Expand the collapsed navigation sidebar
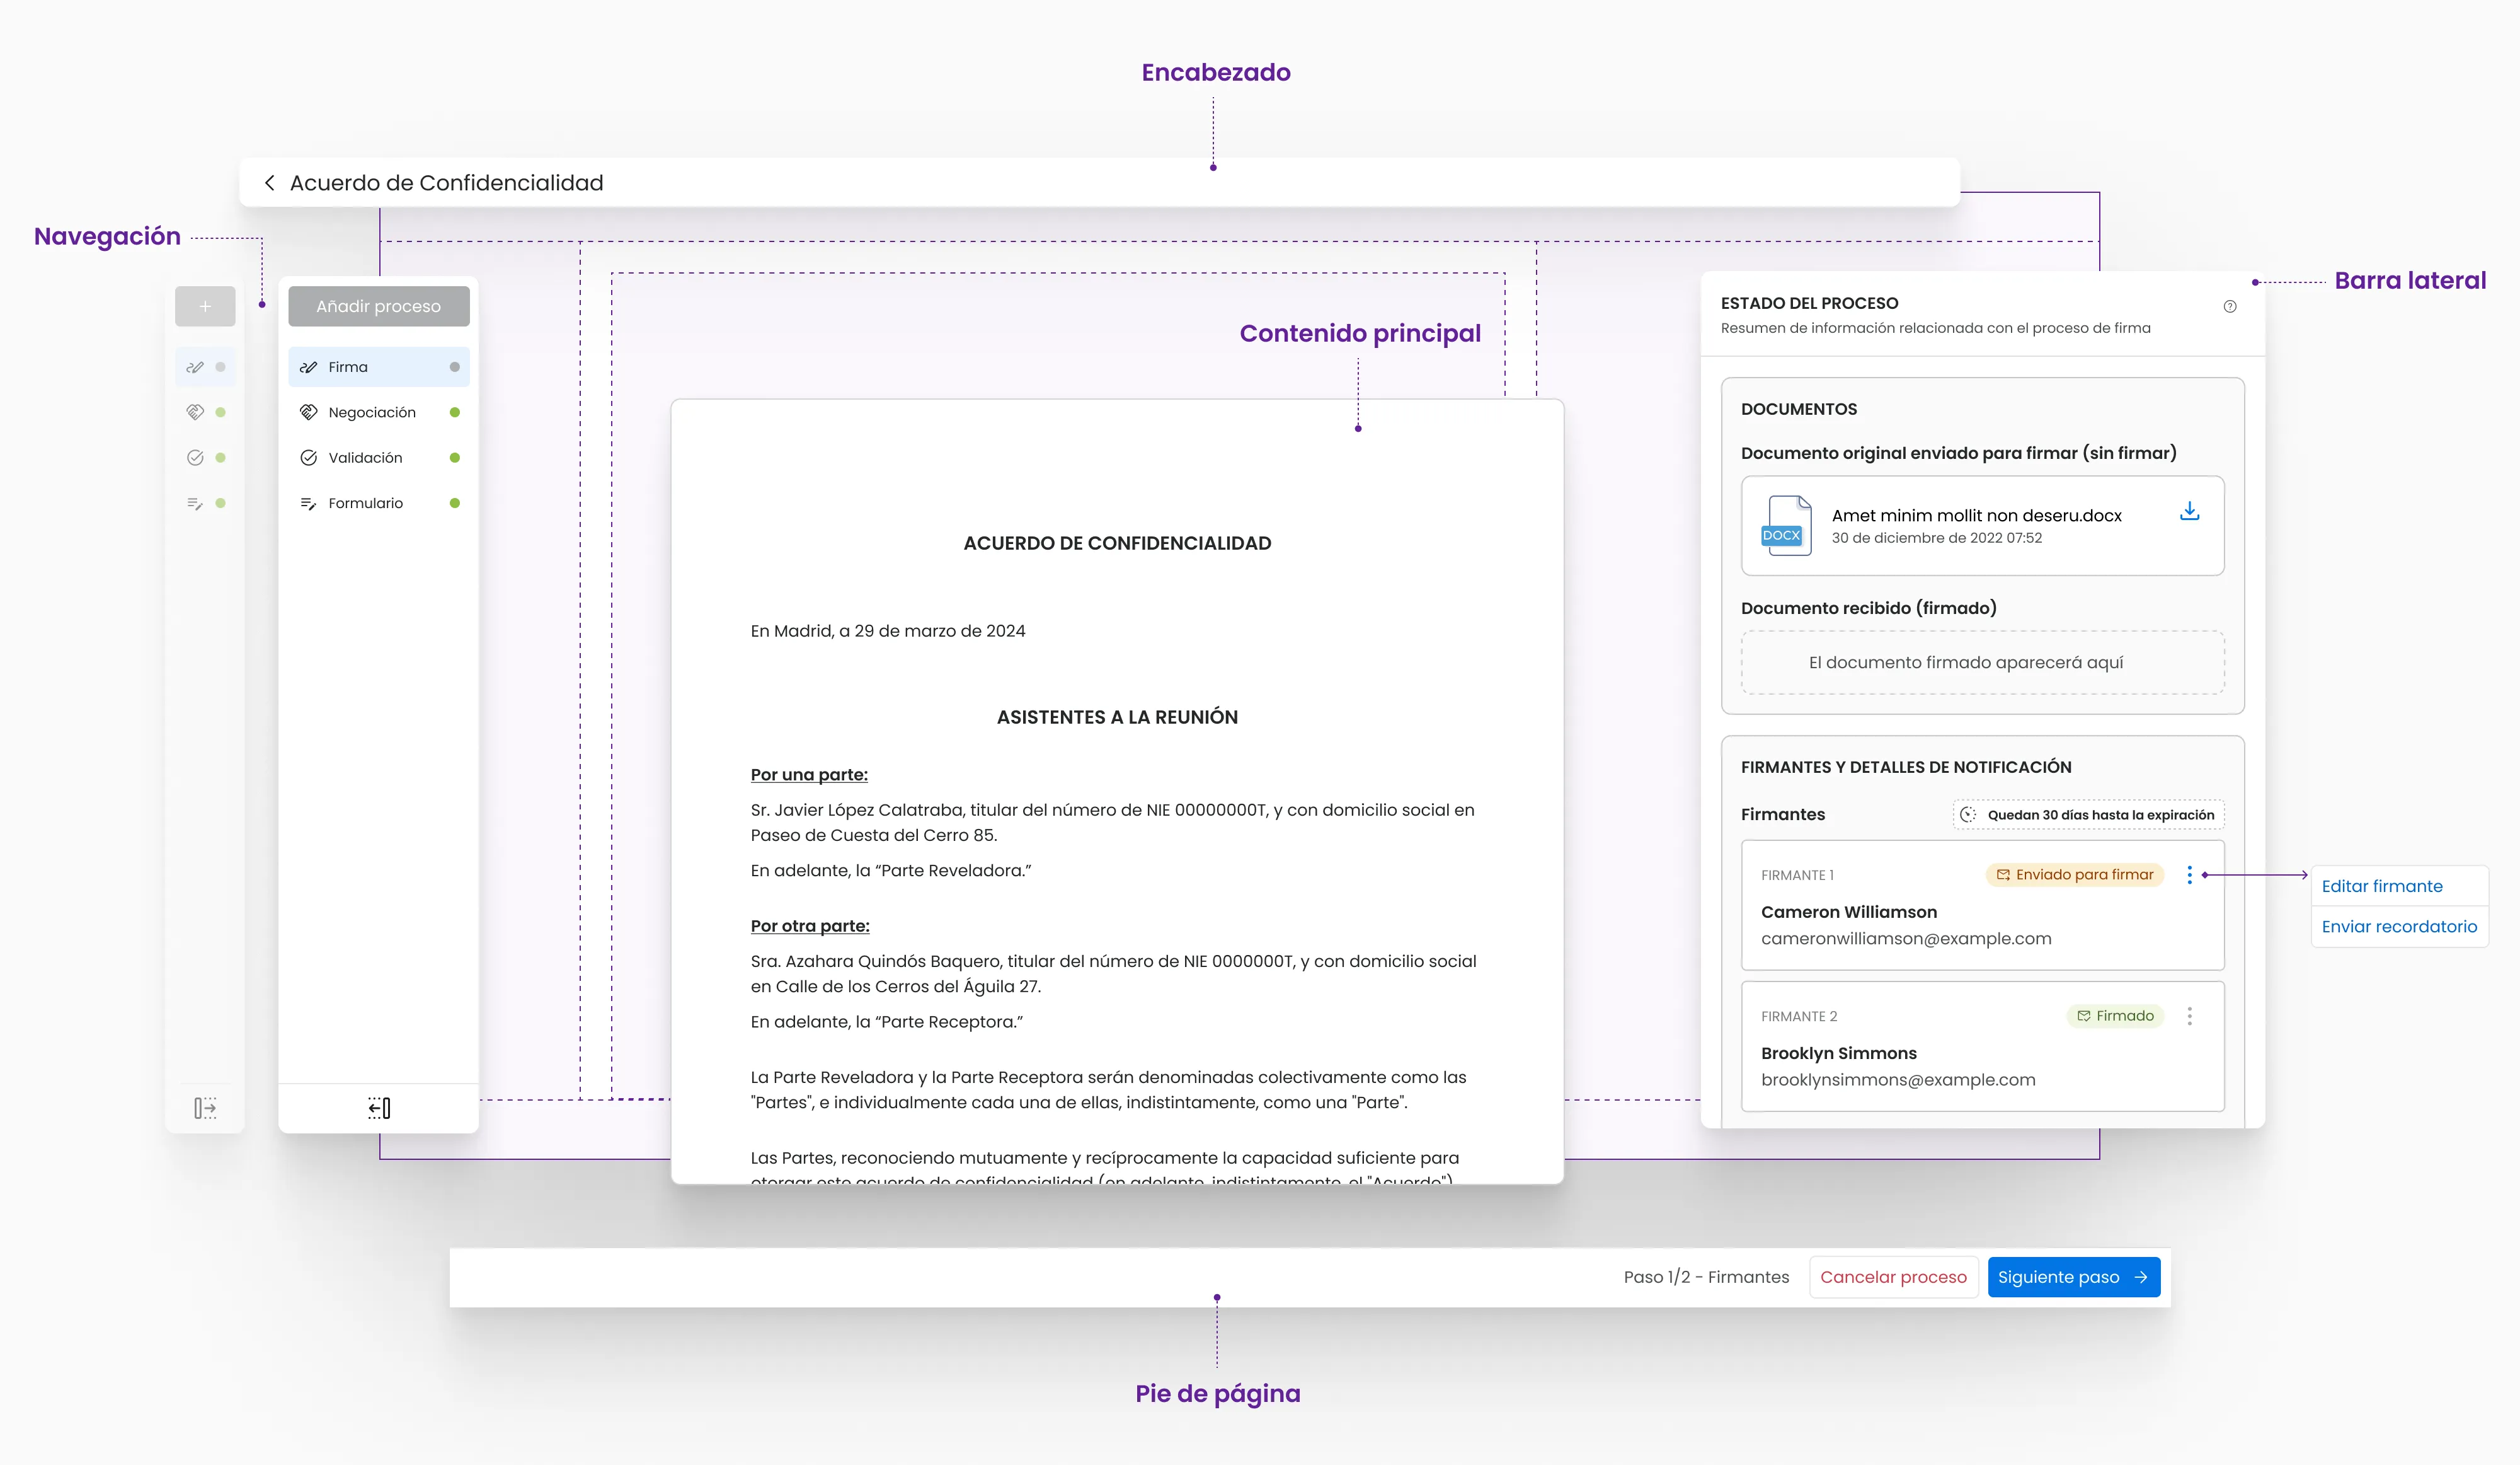The width and height of the screenshot is (2520, 1465). point(205,1108)
